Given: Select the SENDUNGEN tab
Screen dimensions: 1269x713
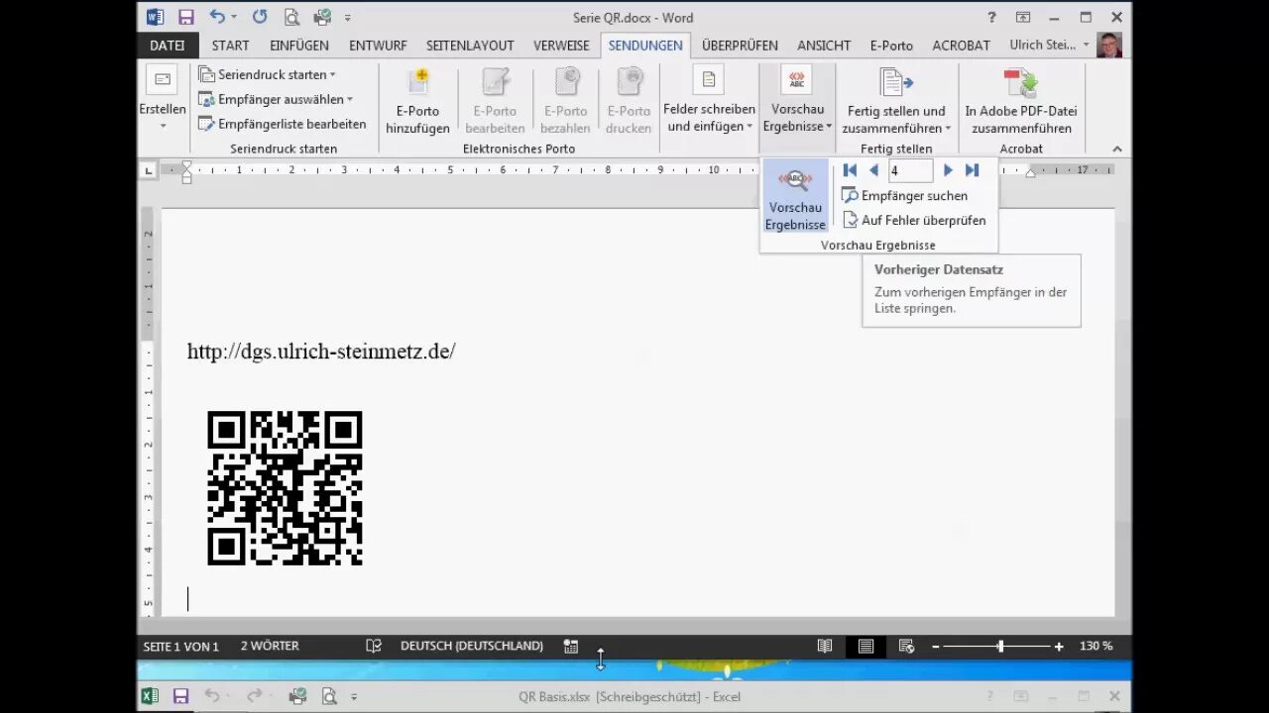Looking at the screenshot, I should tap(645, 46).
